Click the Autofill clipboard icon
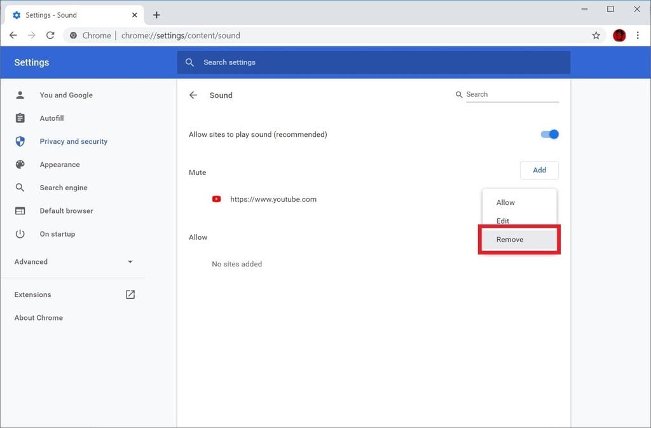651x428 pixels. pyautogui.click(x=20, y=118)
